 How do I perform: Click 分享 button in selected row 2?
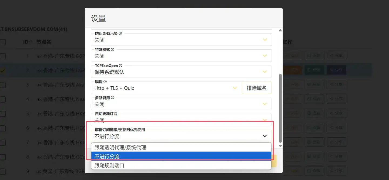coord(336,70)
